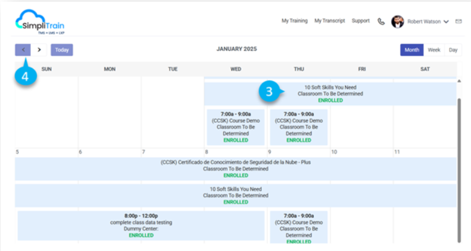Expand Robert Watson account dropdown

click(446, 22)
